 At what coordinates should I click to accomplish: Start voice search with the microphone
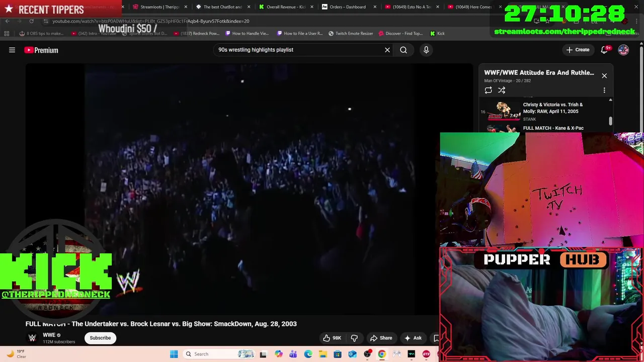pos(426,50)
